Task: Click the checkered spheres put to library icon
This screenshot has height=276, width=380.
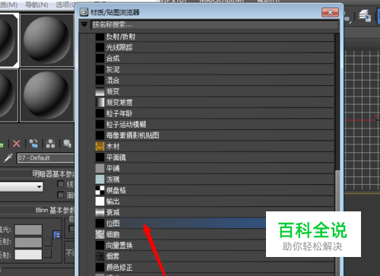Action: point(68,144)
